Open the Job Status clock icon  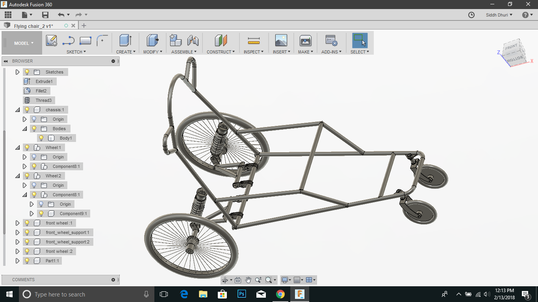click(471, 15)
